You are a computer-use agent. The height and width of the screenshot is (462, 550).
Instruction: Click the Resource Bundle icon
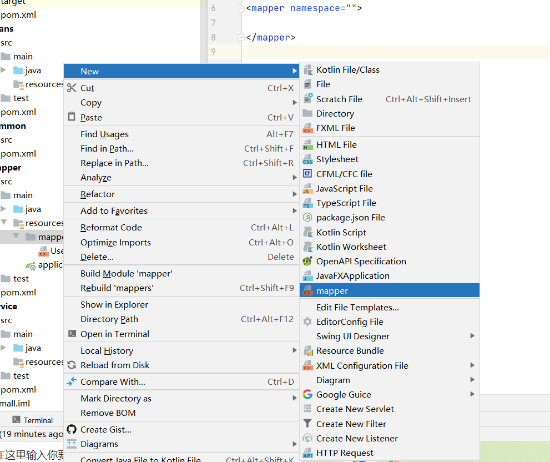307,351
